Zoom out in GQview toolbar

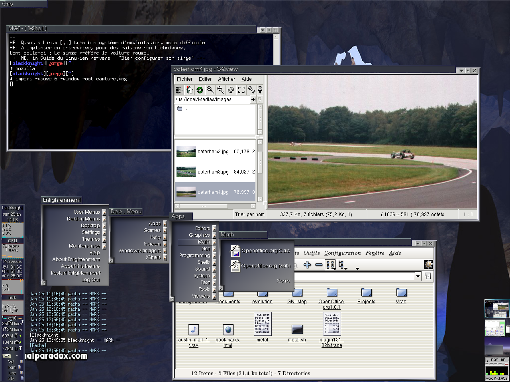pos(221,90)
